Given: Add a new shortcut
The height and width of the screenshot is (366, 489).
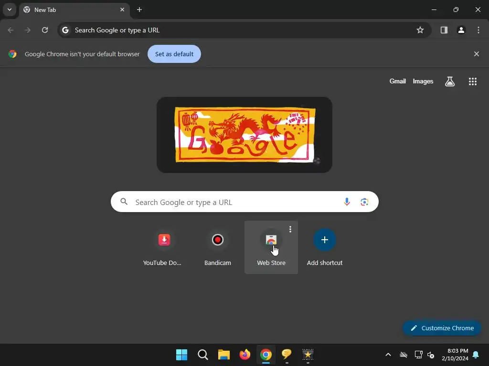Looking at the screenshot, I should [x=325, y=248].
